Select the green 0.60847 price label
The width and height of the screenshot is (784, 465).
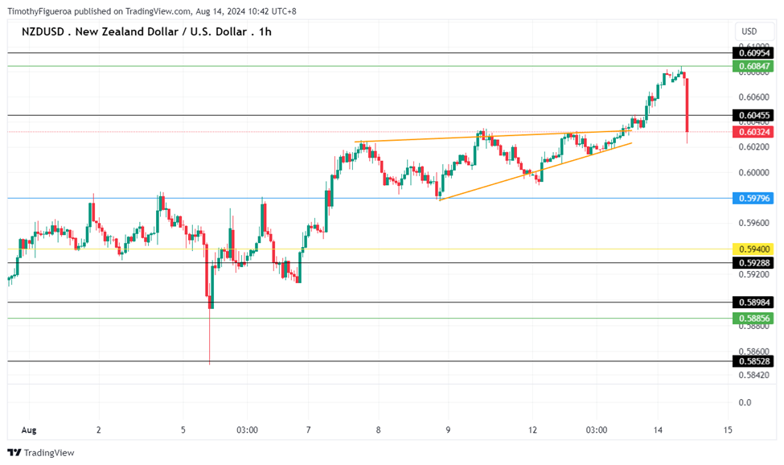[x=753, y=67]
